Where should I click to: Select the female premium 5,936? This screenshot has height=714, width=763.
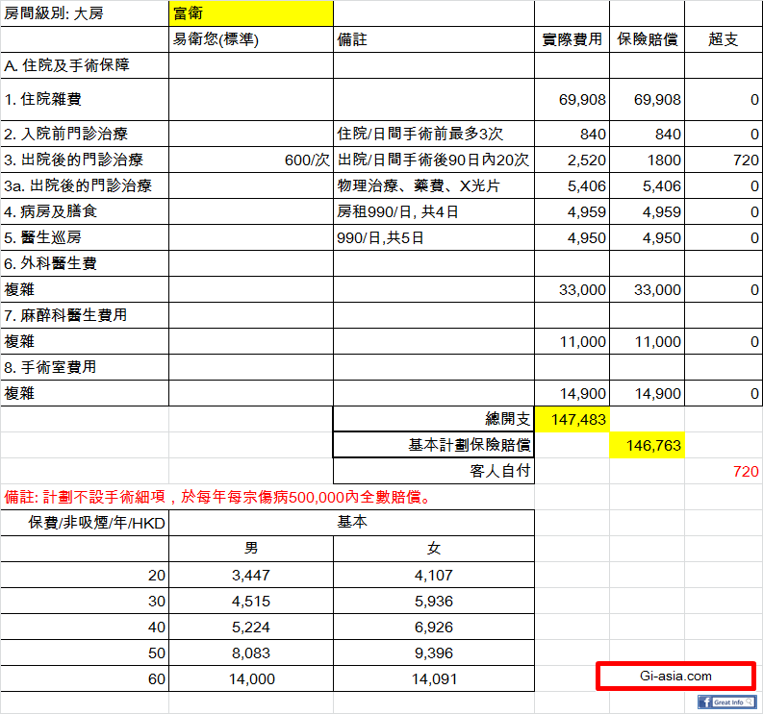[x=434, y=601]
